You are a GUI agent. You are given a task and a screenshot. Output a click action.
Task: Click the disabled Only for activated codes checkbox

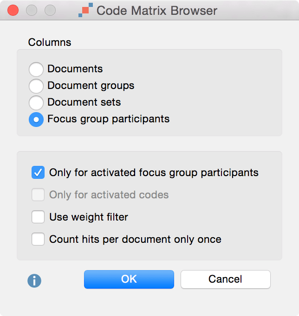tap(38, 195)
